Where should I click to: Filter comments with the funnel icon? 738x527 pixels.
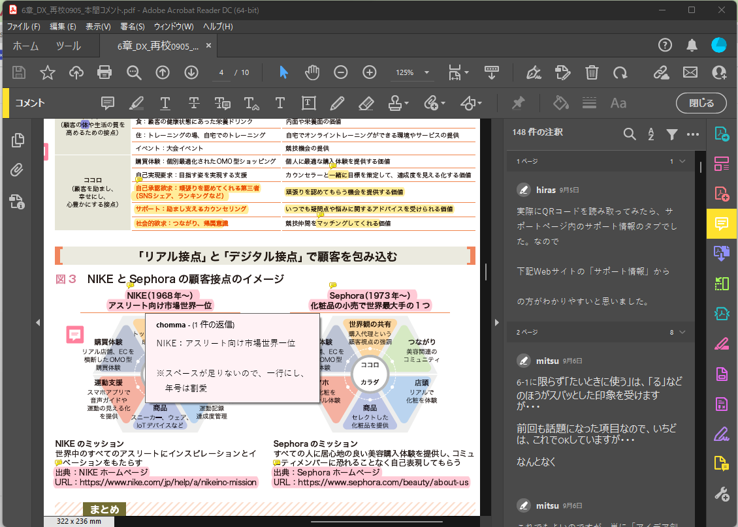point(671,134)
